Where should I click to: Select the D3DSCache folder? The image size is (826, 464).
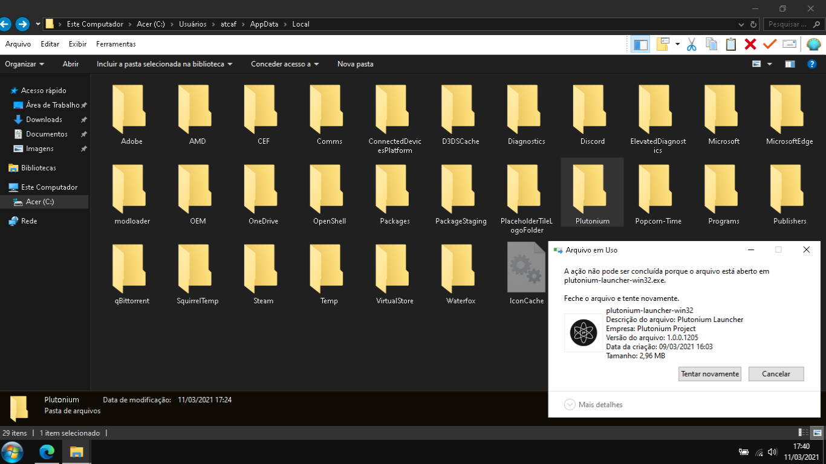tap(461, 115)
